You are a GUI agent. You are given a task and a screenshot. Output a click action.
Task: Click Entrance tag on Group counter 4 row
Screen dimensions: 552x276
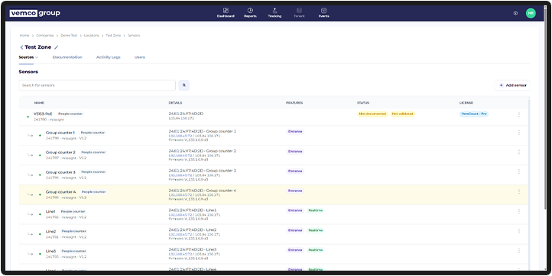point(295,191)
